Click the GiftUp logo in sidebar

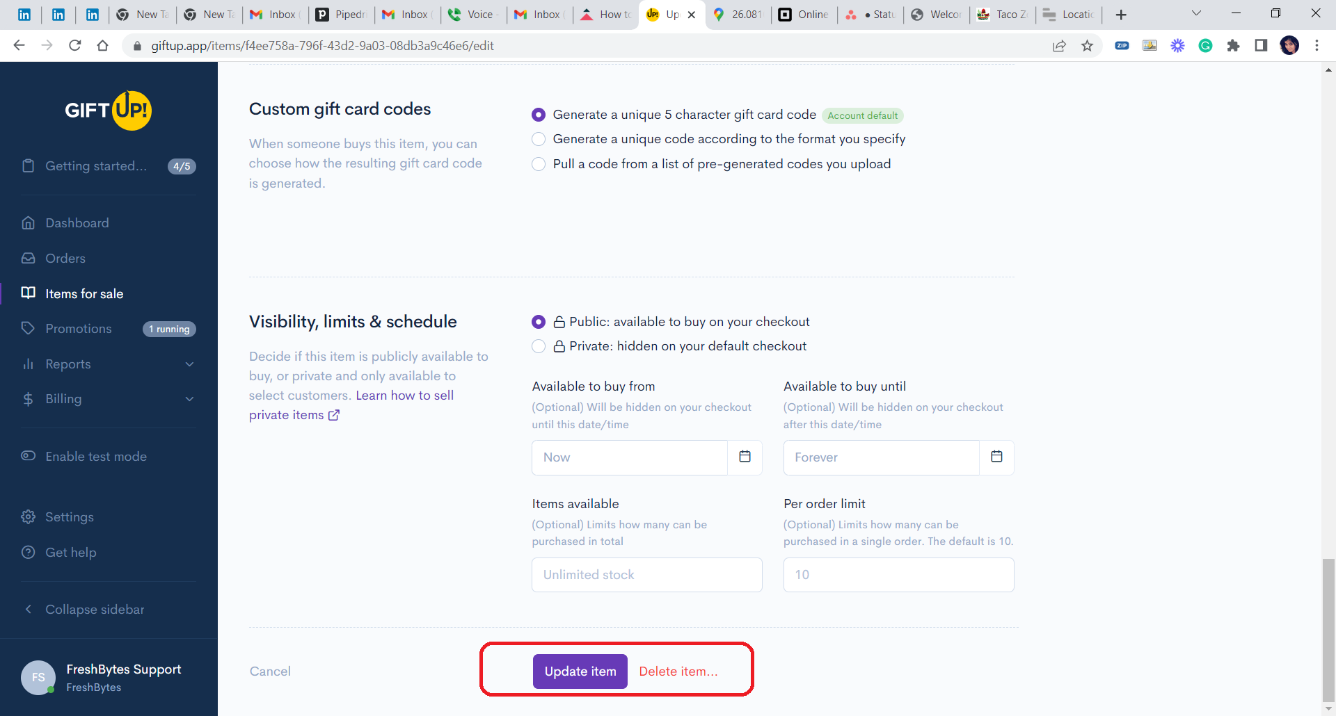click(x=109, y=110)
